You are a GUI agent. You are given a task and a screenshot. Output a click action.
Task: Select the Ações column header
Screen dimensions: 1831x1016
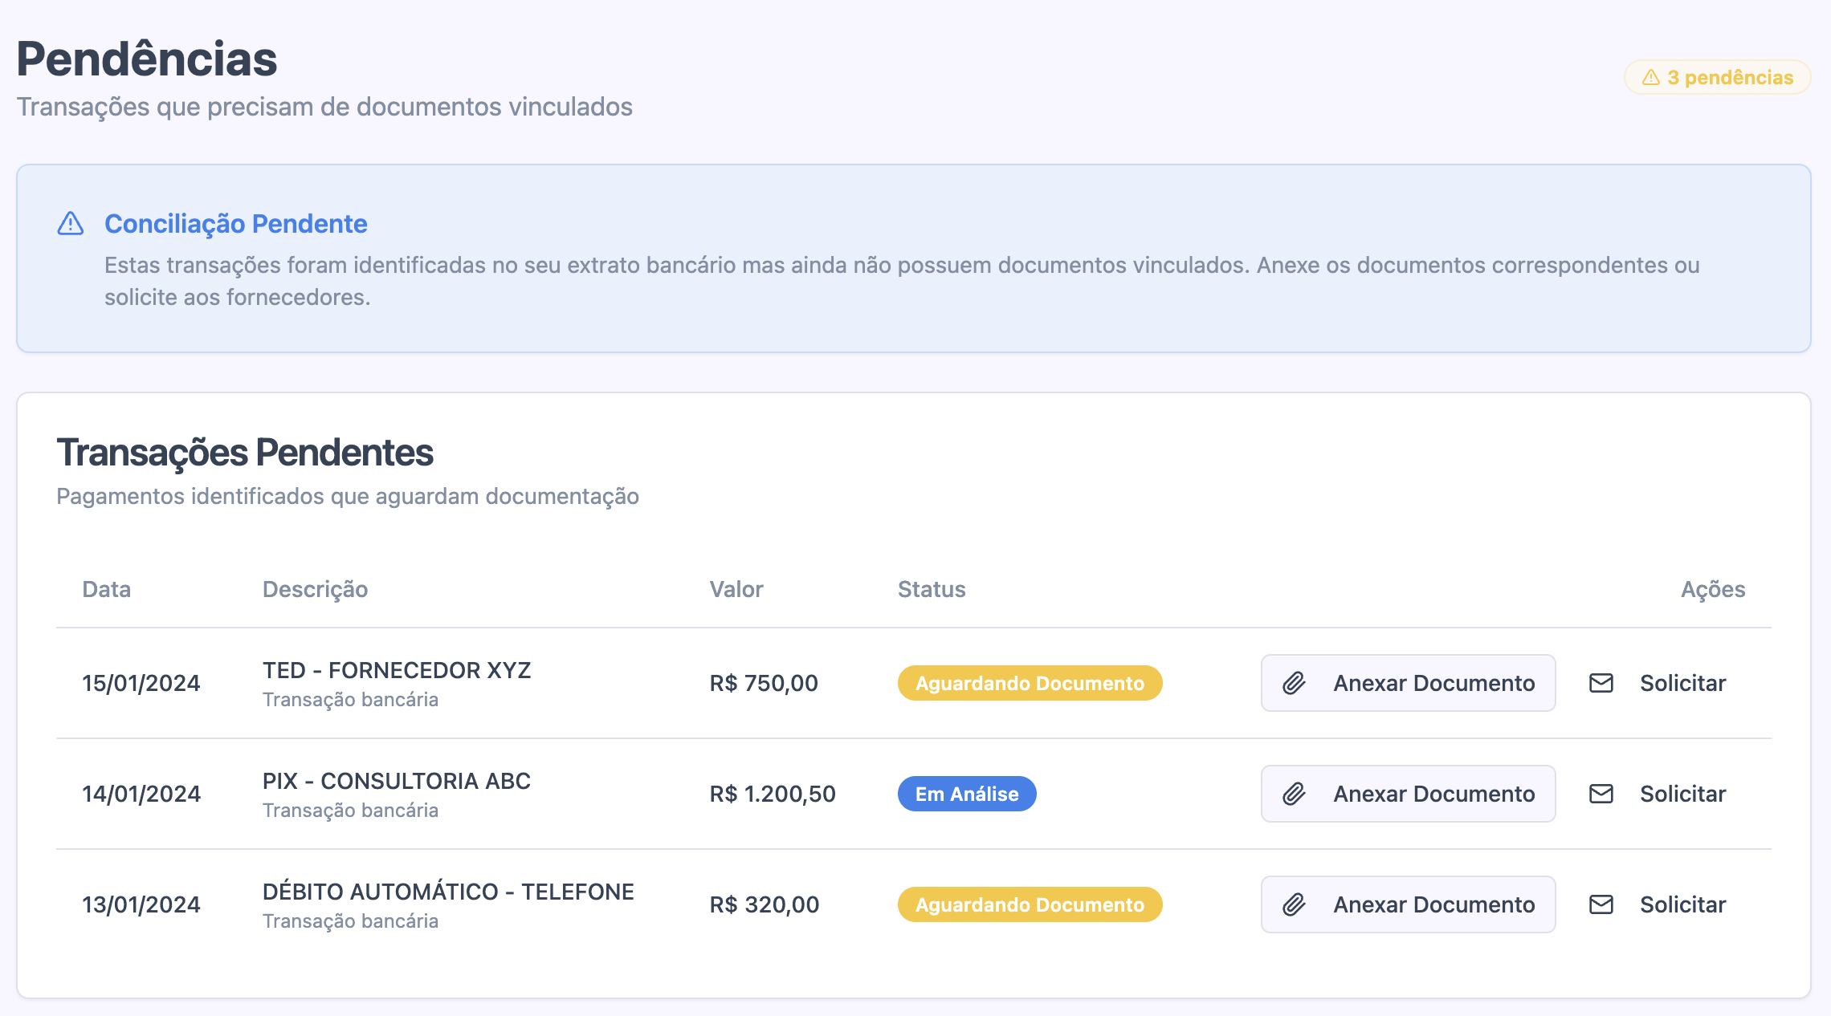tap(1713, 589)
